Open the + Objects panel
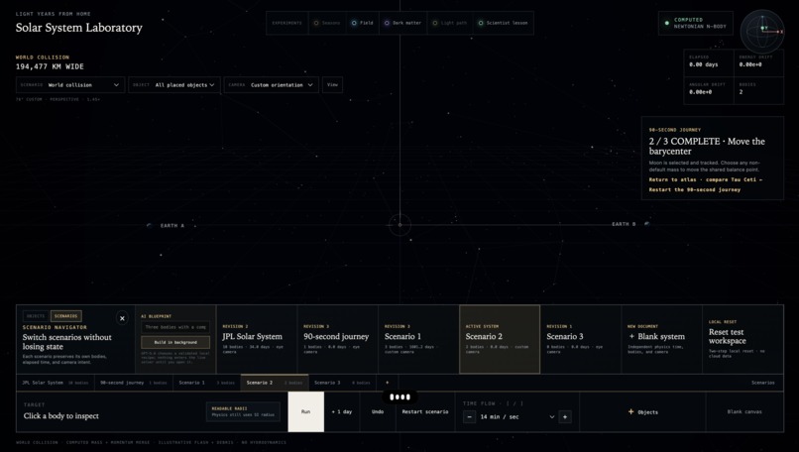The width and height of the screenshot is (799, 452). coord(642,411)
